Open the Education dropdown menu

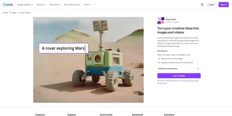55,5
